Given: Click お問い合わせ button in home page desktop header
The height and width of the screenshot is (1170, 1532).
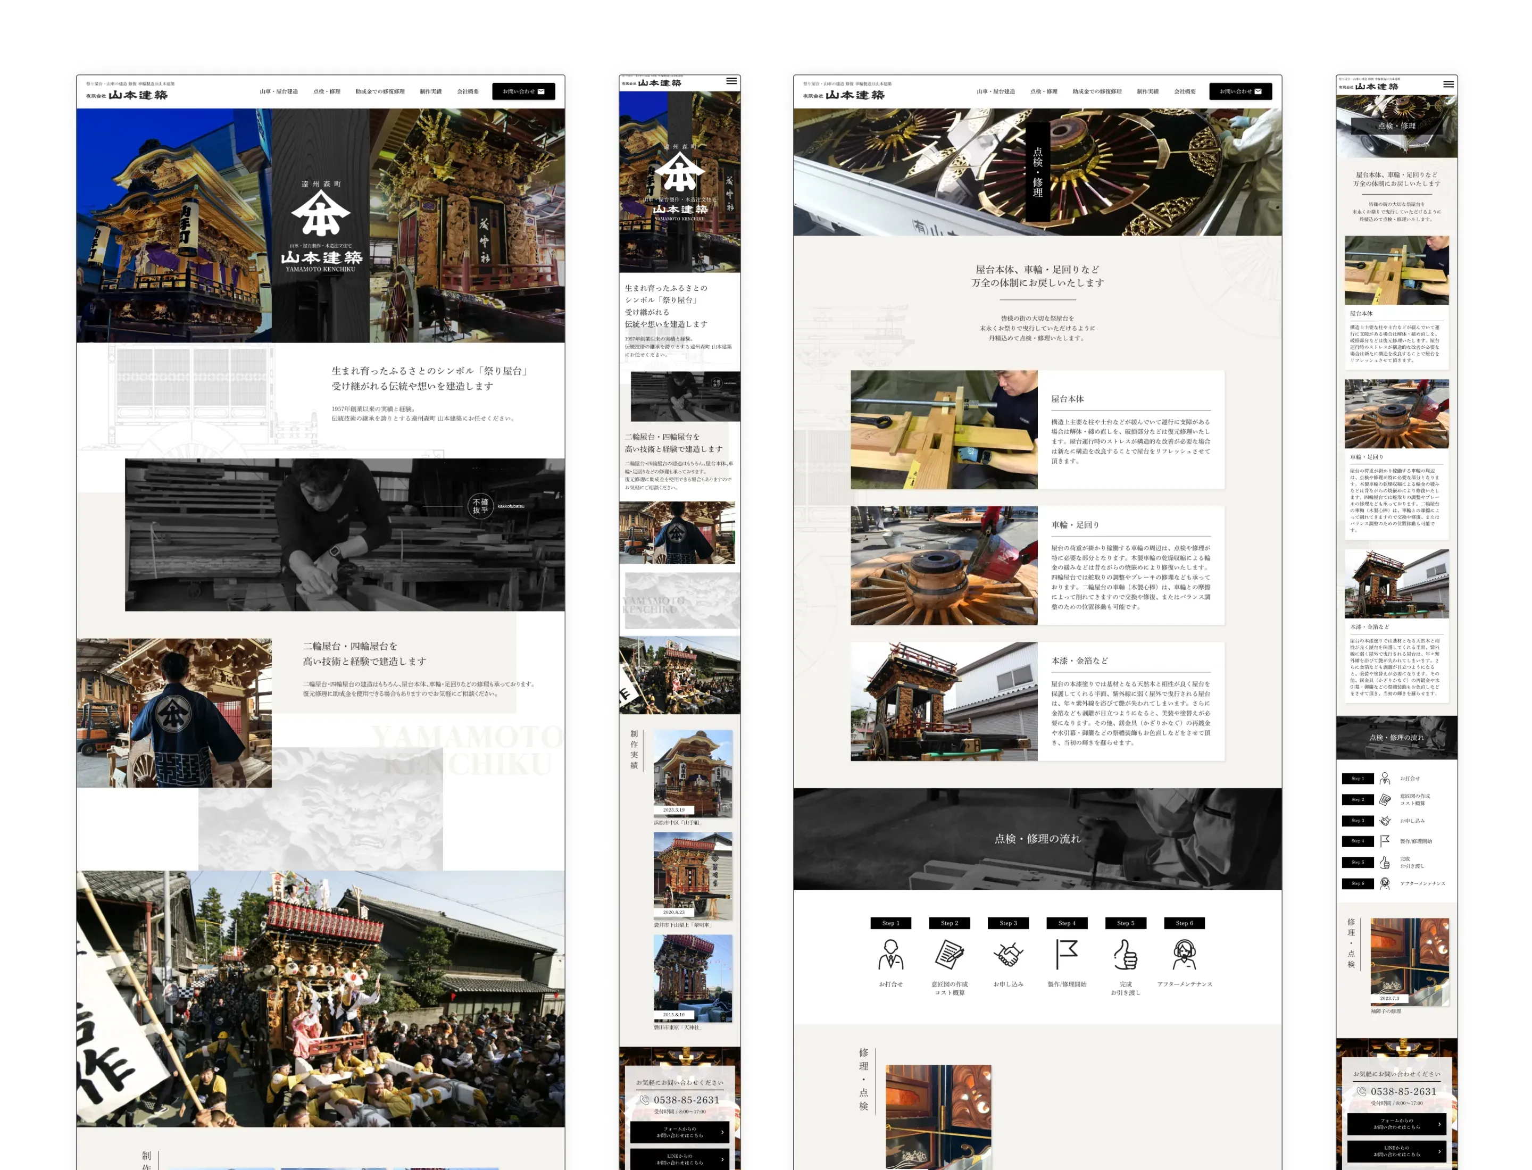Looking at the screenshot, I should [523, 91].
